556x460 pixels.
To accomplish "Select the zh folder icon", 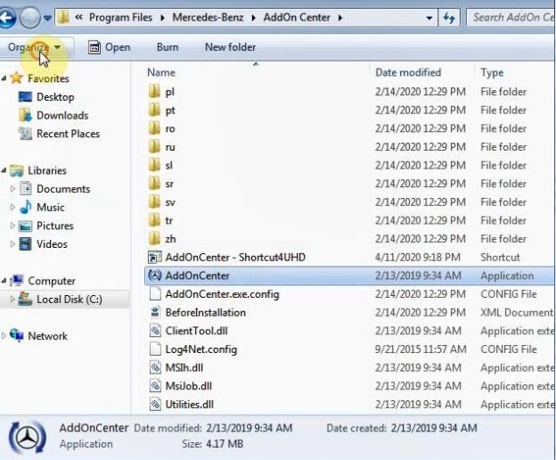I will 154,239.
